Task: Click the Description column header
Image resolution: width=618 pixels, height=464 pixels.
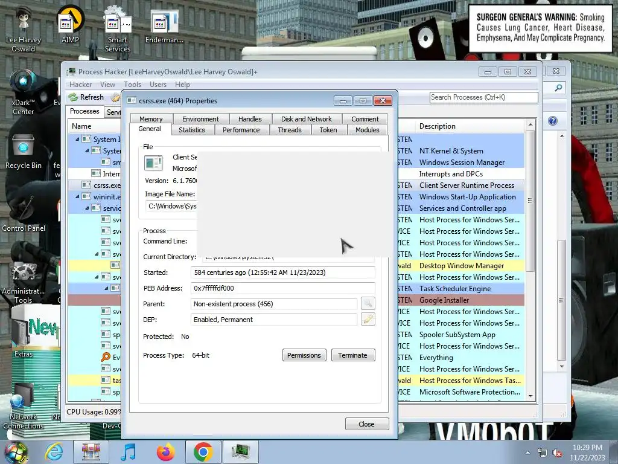Action: (471, 126)
